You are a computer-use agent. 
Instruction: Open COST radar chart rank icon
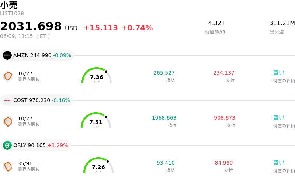pyautogui.click(x=8, y=121)
